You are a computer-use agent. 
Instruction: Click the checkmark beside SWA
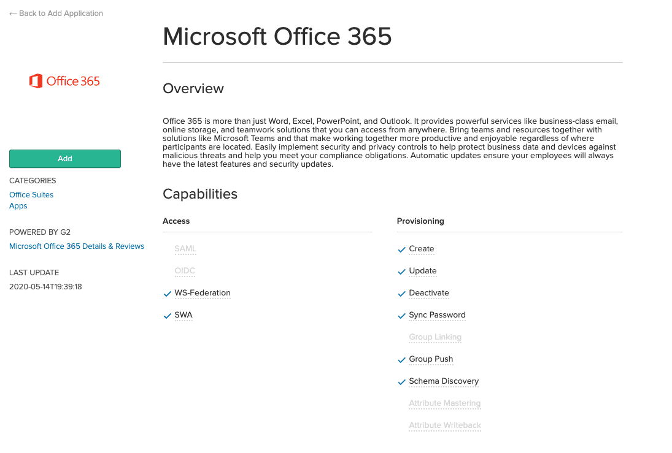pos(168,316)
